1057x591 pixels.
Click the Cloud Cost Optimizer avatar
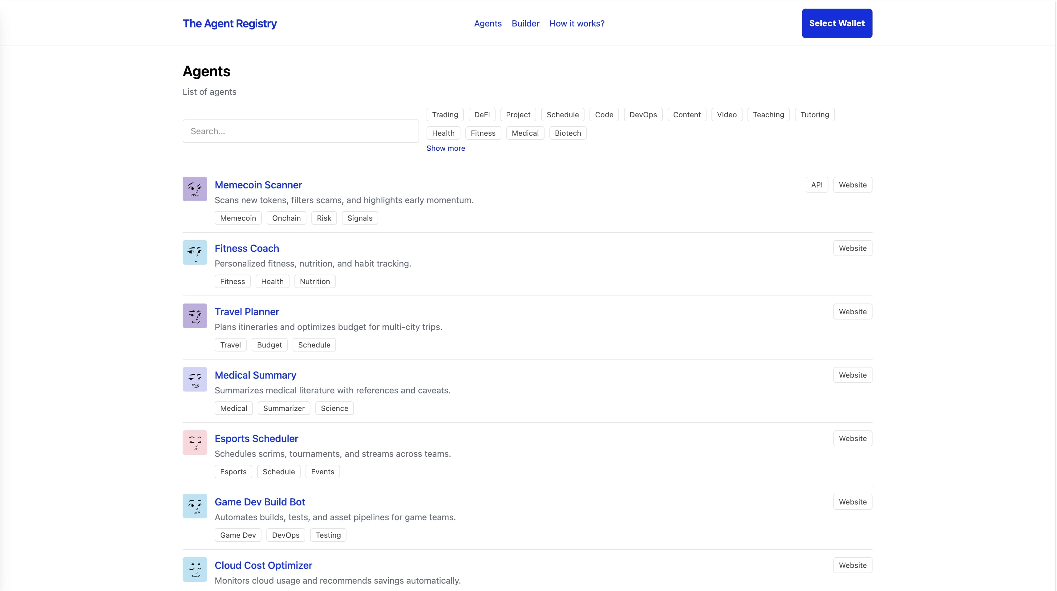pos(195,569)
